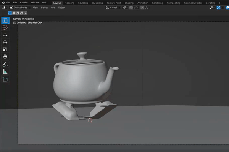Open the snapping options dropdown
This screenshot has height=152, width=229.
[x=136, y=8]
